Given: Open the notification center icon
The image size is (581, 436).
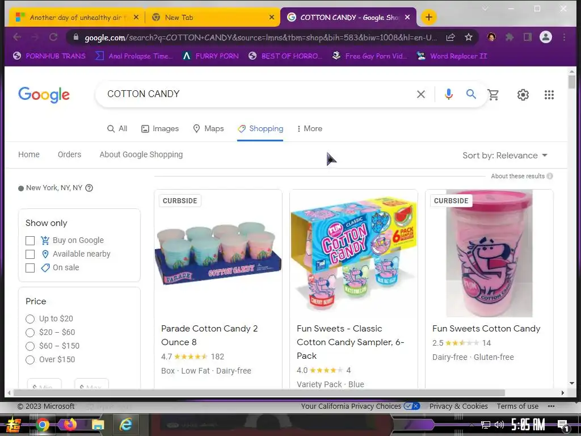Looking at the screenshot, I should [562, 426].
